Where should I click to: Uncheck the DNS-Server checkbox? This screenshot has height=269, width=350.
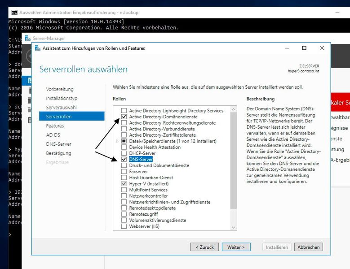click(x=124, y=159)
